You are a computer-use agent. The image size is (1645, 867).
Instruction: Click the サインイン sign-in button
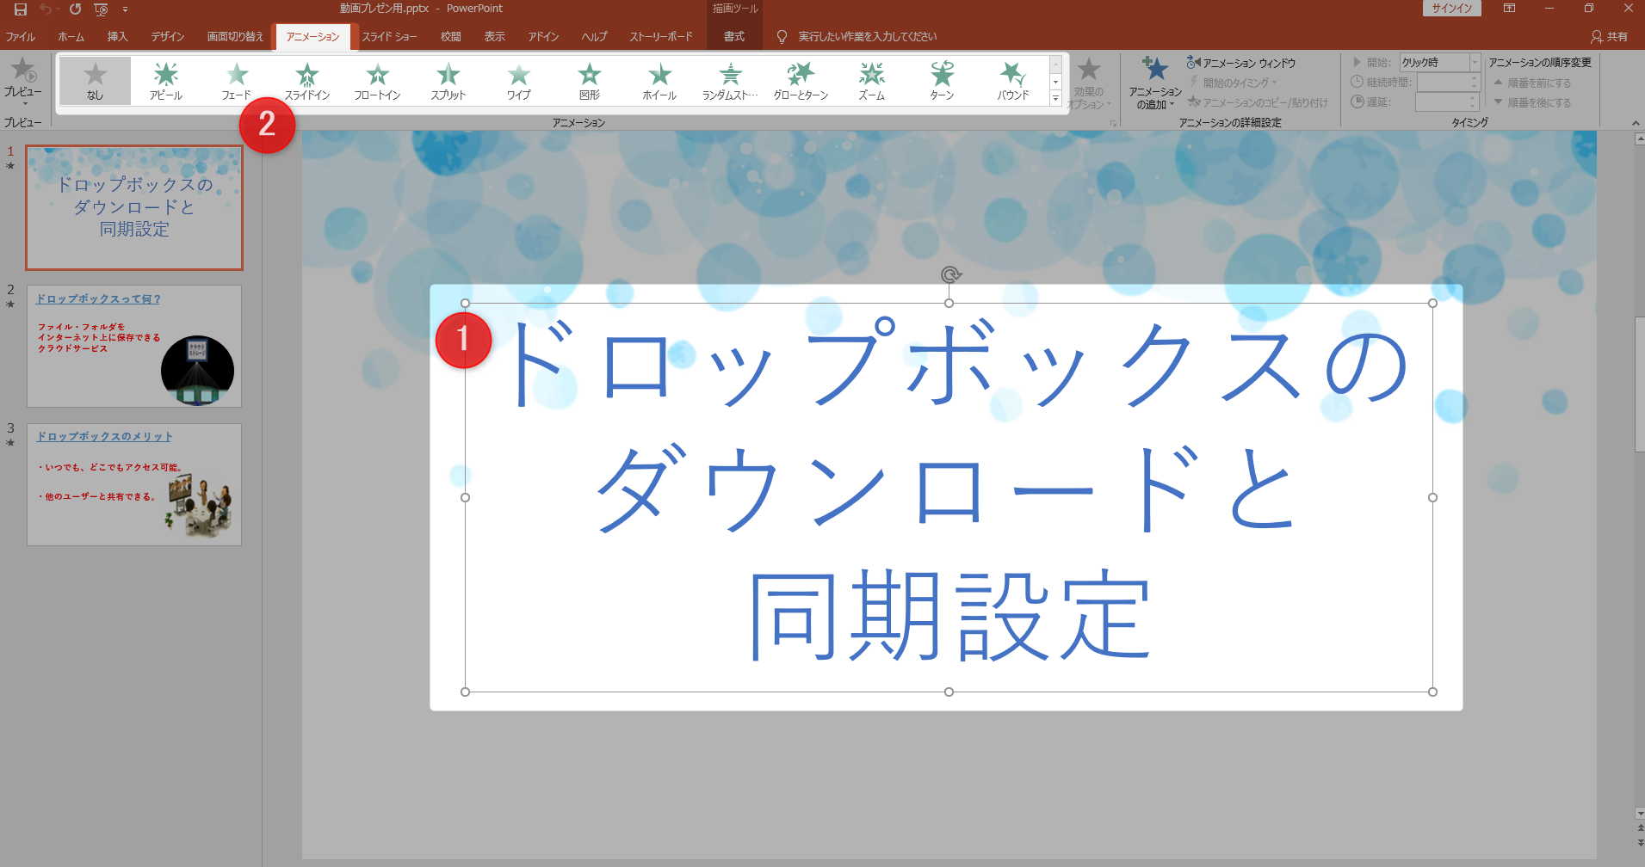(1452, 8)
